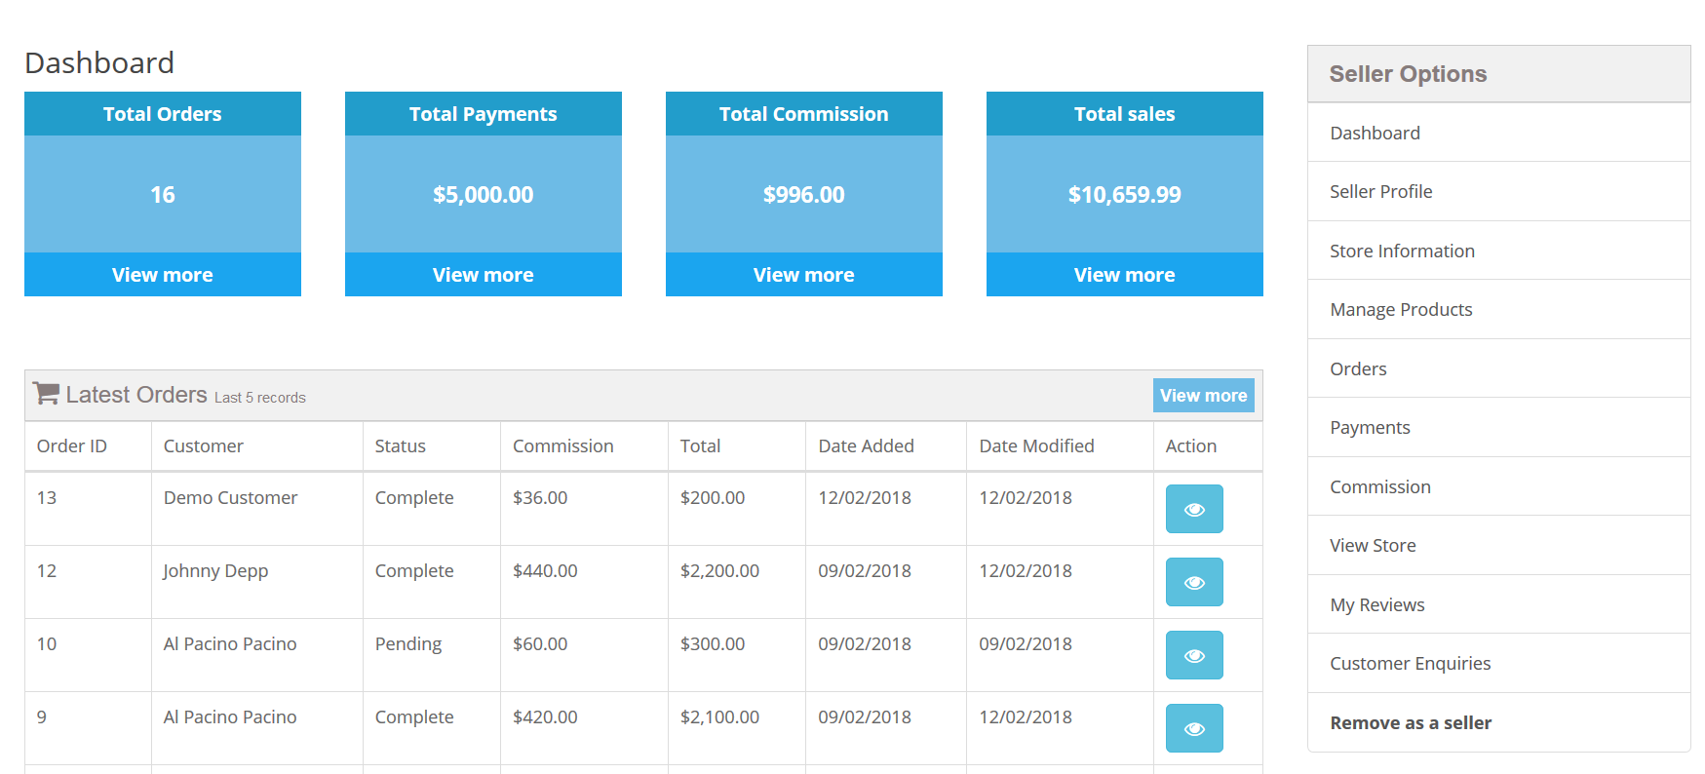View order 13 via eye icon
This screenshot has height=774, width=1705.
click(1194, 509)
